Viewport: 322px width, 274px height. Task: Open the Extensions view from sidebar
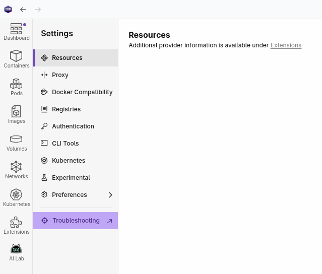pyautogui.click(x=17, y=225)
